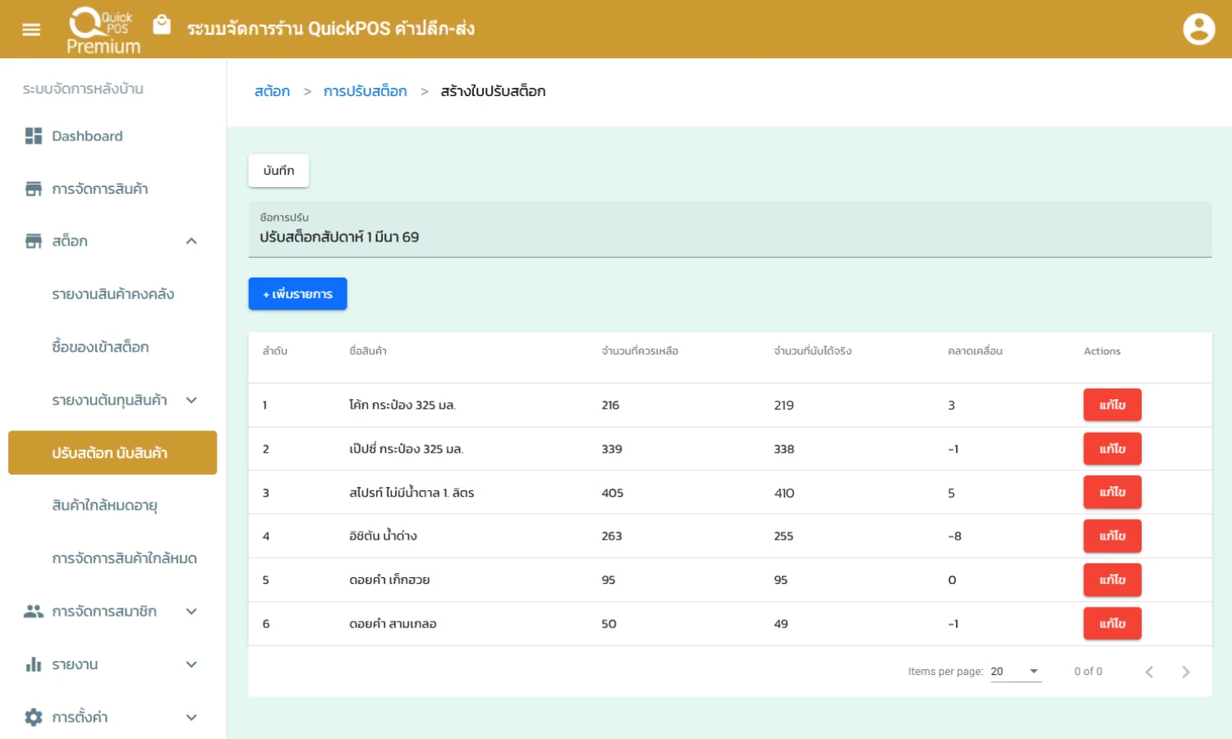
Task: Select สินค้าใกล้หมดอายุ in sidebar
Action: pyautogui.click(x=104, y=506)
